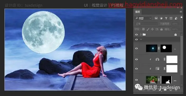
Task: Open the opacity slider dropdown arrow
Action: coord(181,24)
